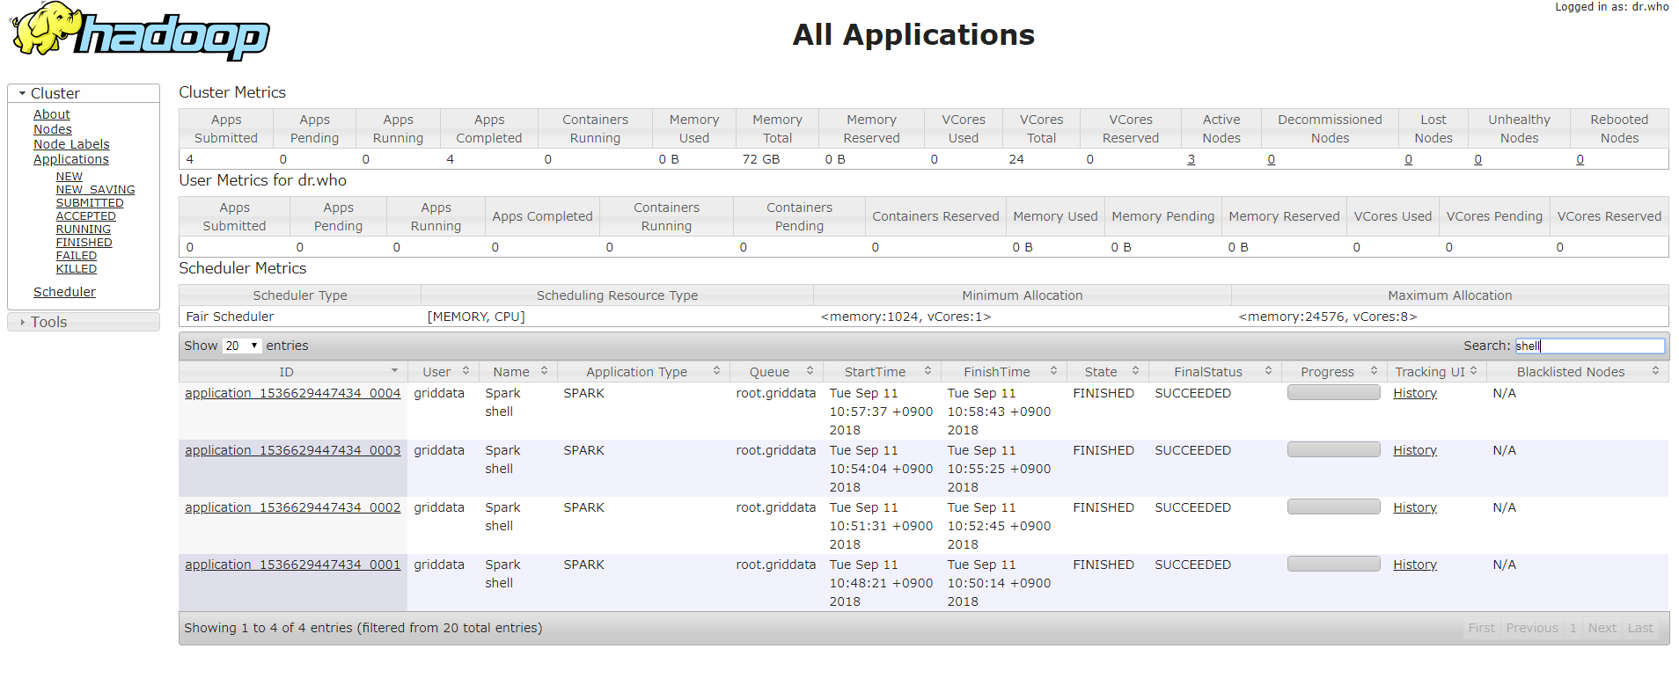The height and width of the screenshot is (685, 1679).
Task: Click the First pagination button
Action: tap(1481, 628)
